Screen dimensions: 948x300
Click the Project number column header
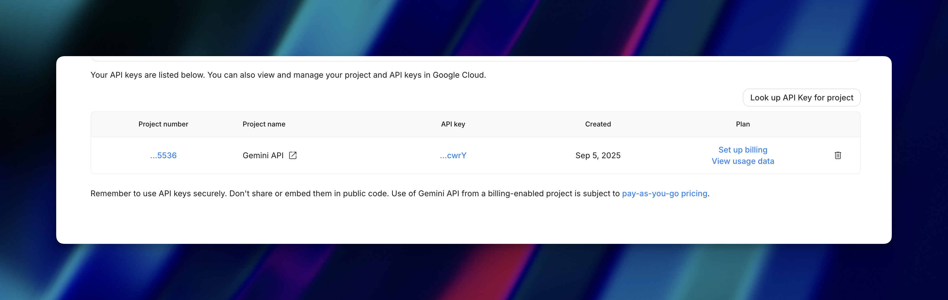163,124
